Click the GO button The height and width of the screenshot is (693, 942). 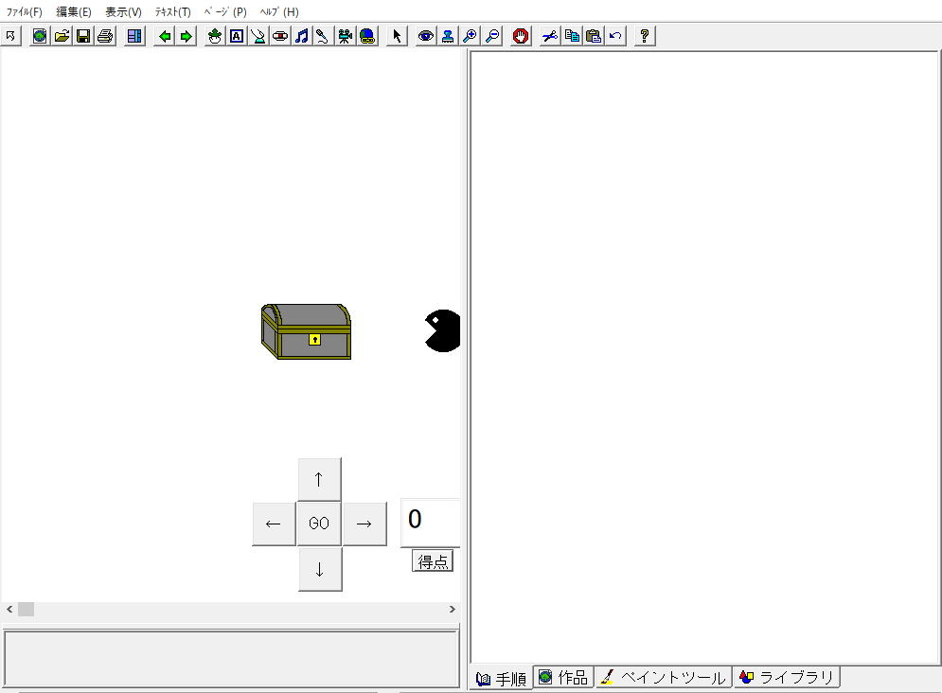click(x=319, y=524)
